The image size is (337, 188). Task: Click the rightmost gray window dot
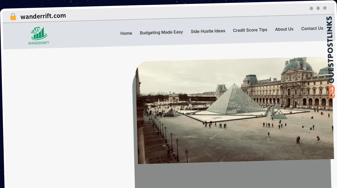tap(325, 8)
